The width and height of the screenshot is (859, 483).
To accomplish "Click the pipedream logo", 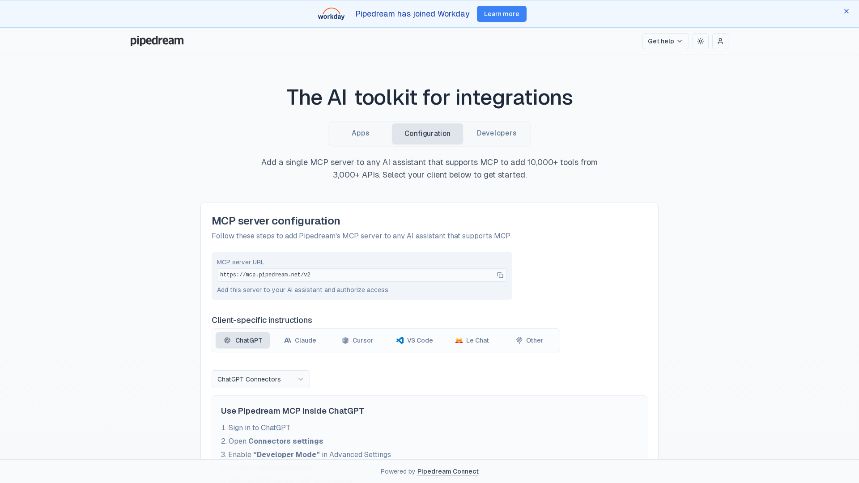I will pyautogui.click(x=157, y=41).
